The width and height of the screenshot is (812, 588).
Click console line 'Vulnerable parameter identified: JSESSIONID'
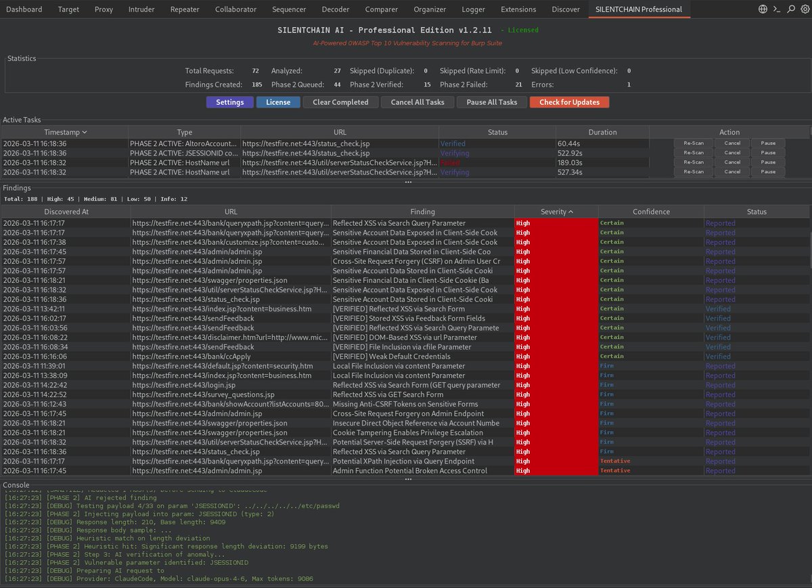pyautogui.click(x=127, y=562)
